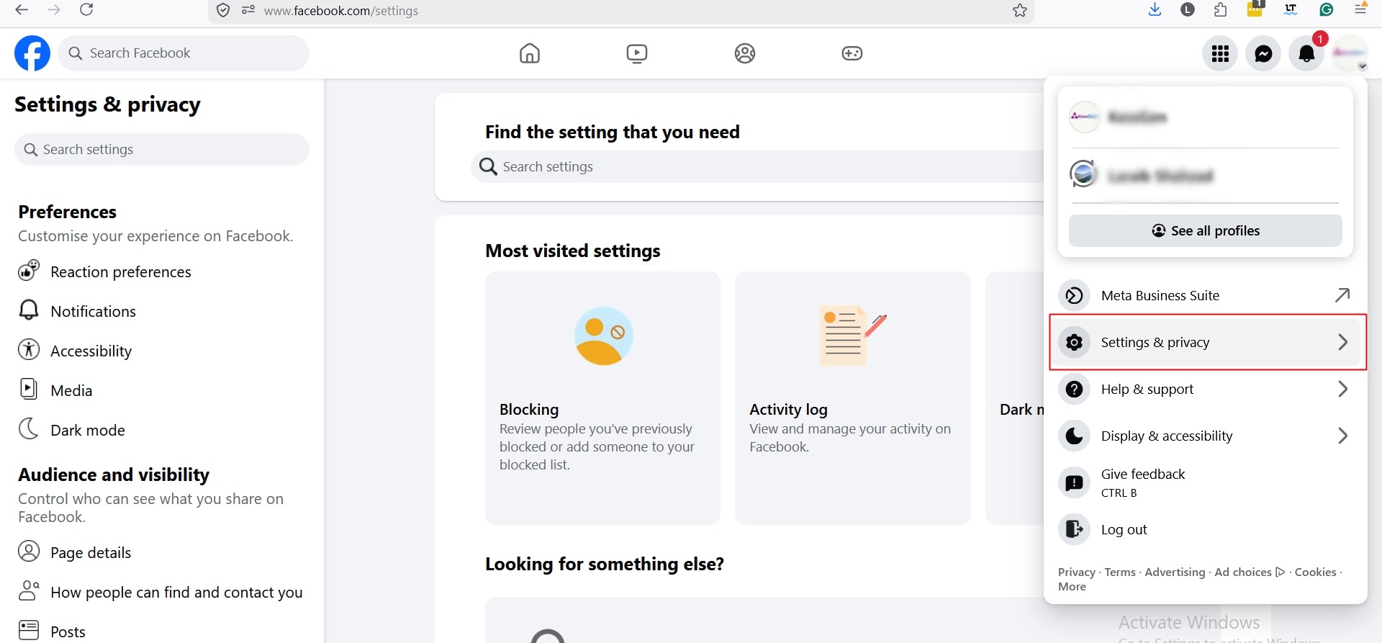This screenshot has height=643, width=1382.
Task: Reload the page with refresh icon
Action: [x=86, y=9]
